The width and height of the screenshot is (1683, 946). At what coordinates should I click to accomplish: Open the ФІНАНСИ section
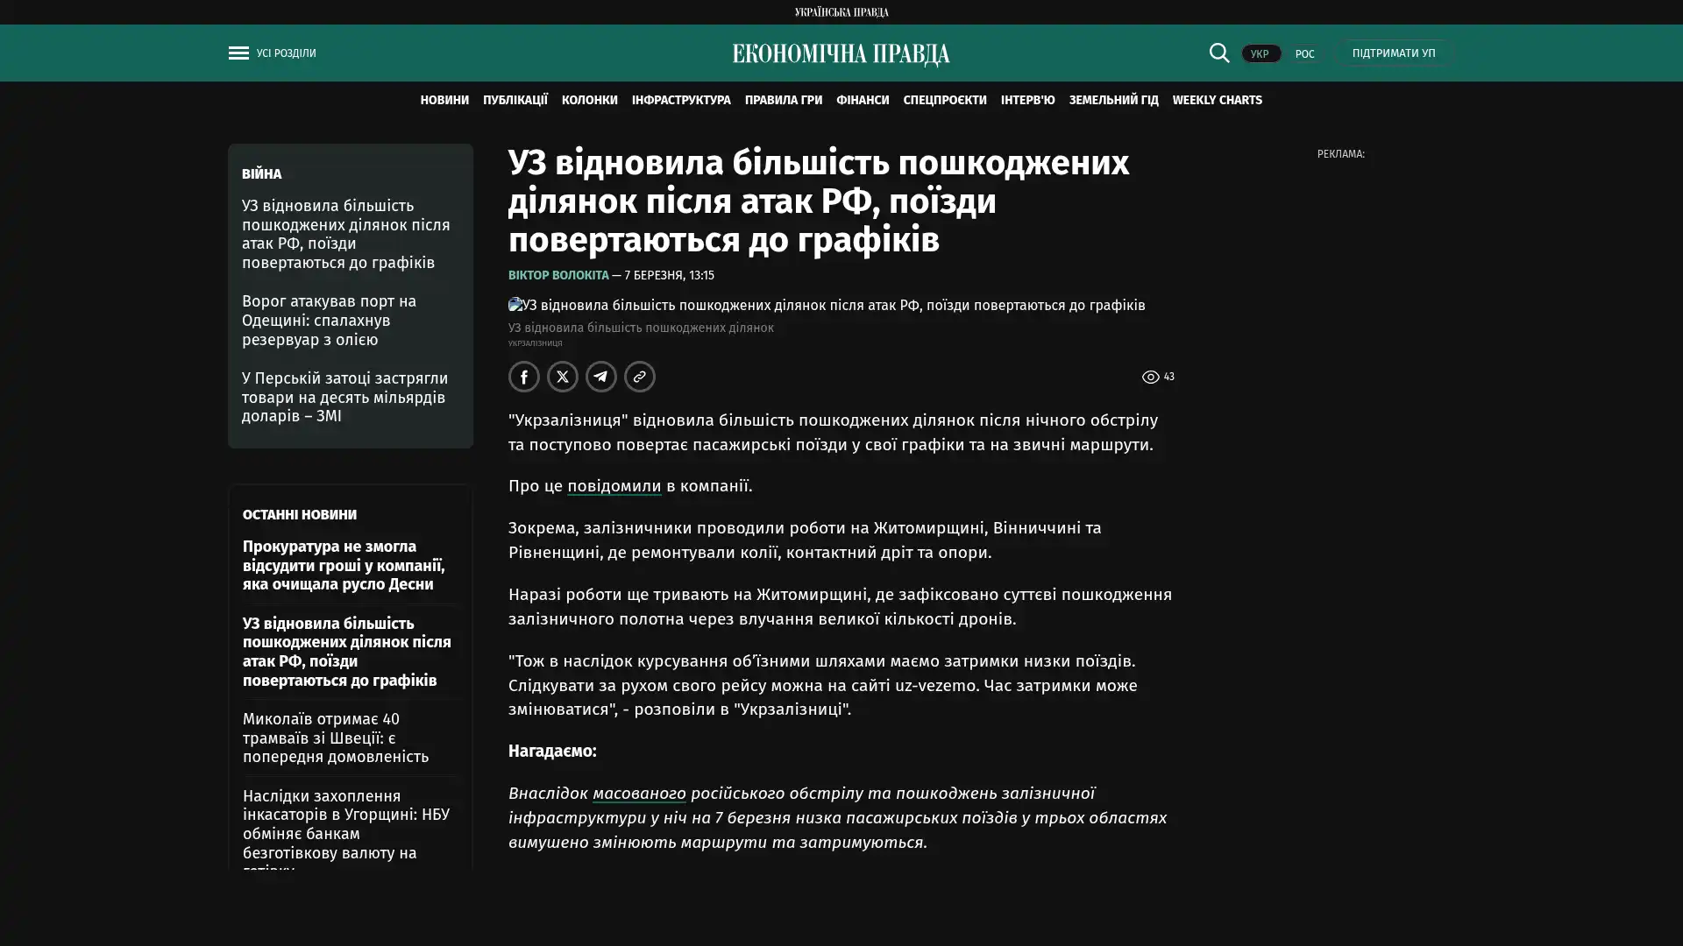tap(863, 100)
